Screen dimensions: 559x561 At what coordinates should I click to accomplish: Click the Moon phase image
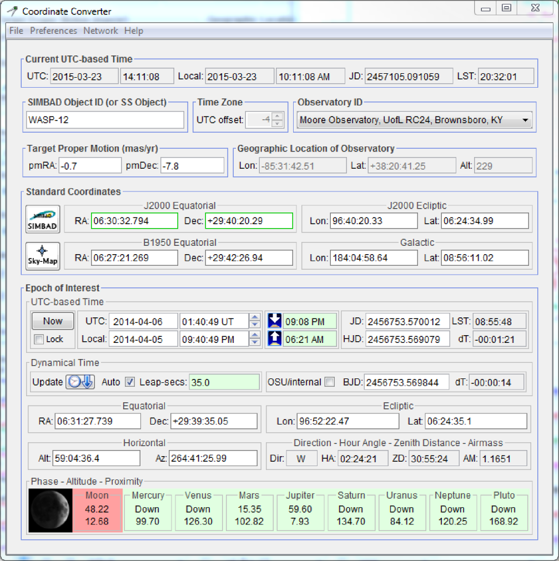pos(51,511)
